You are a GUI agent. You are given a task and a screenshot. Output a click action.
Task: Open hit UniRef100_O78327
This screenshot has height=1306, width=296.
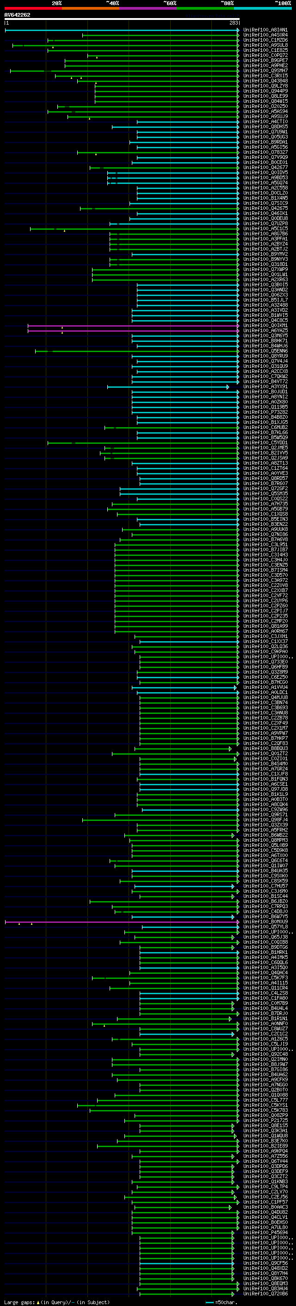pos(265,152)
